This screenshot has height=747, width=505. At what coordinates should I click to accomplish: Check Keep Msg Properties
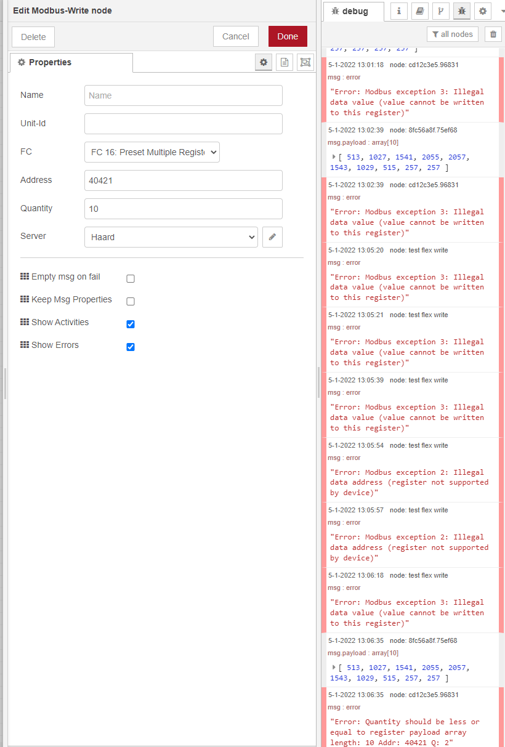pos(130,301)
